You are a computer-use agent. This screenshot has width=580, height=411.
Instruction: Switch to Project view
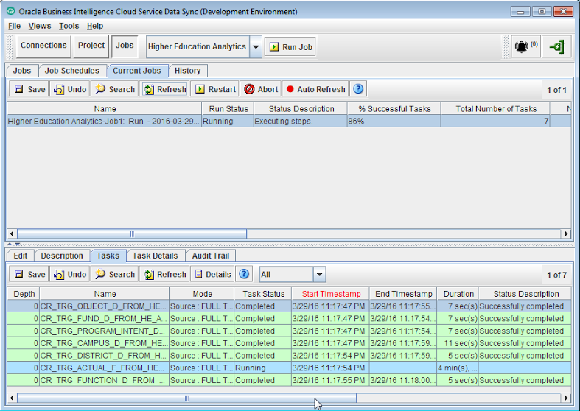(x=91, y=46)
